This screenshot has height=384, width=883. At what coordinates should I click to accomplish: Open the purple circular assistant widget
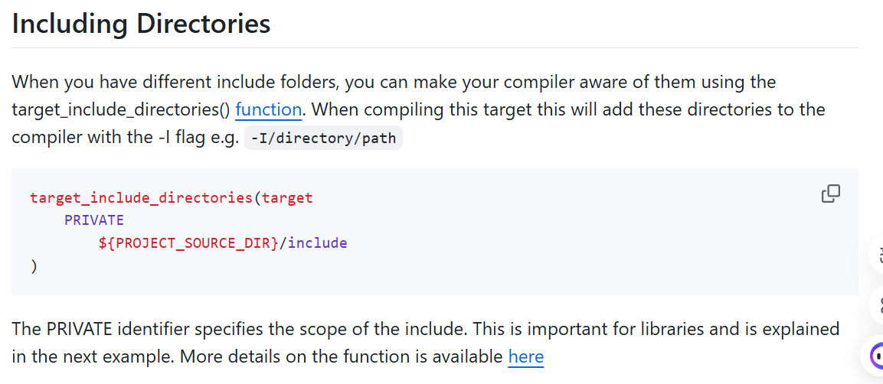(x=875, y=356)
